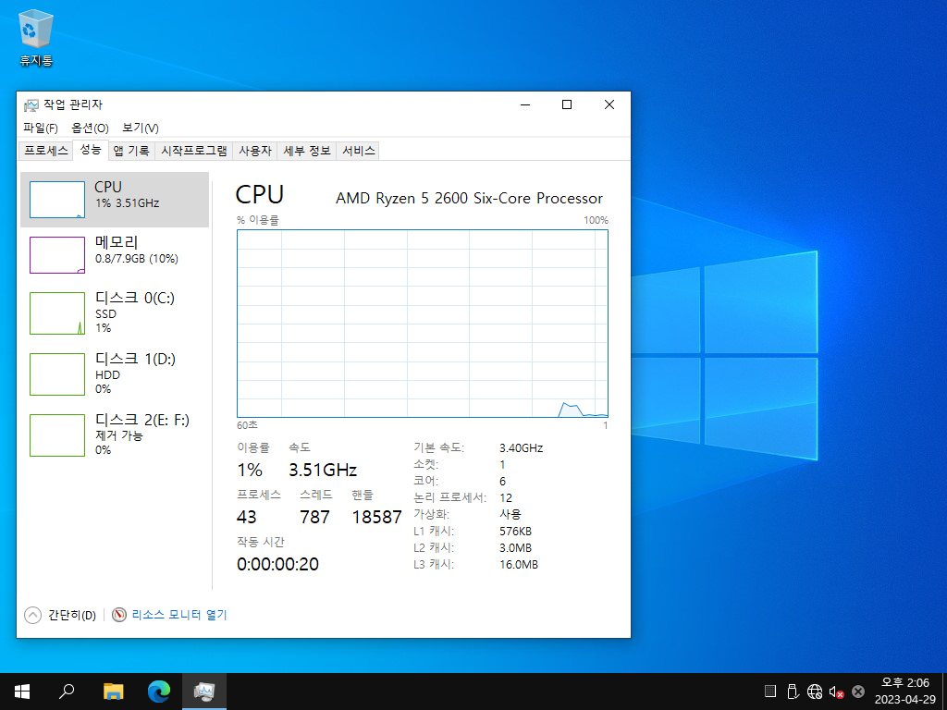Switch to the 성능 tab
Screen dimensions: 947x710
tap(91, 150)
